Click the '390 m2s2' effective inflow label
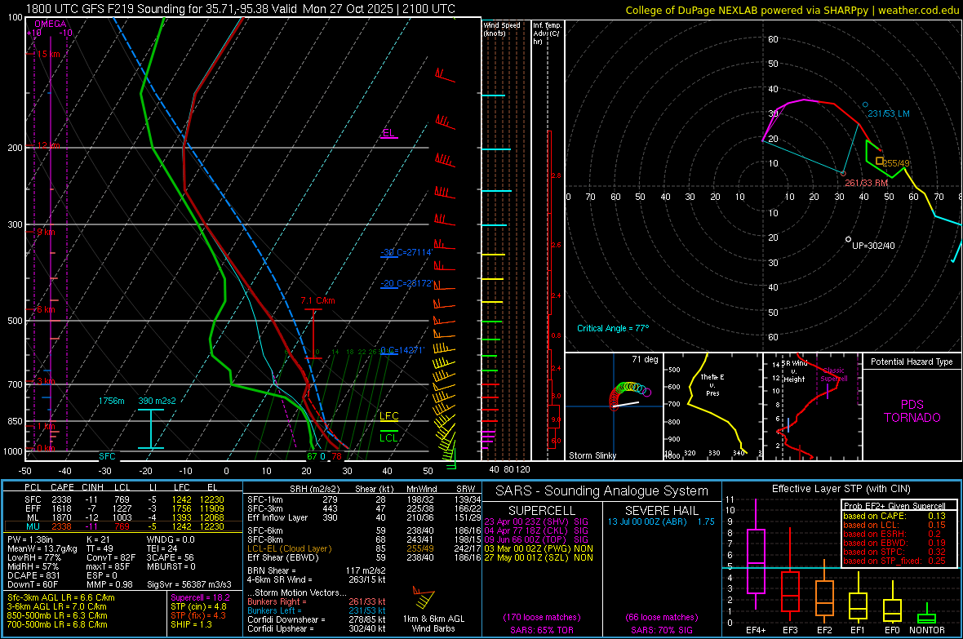 click(157, 401)
